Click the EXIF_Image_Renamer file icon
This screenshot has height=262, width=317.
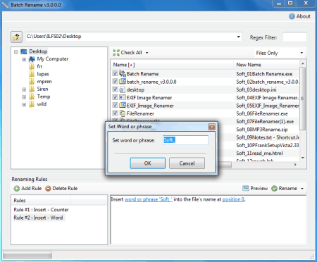pyautogui.click(x=123, y=106)
